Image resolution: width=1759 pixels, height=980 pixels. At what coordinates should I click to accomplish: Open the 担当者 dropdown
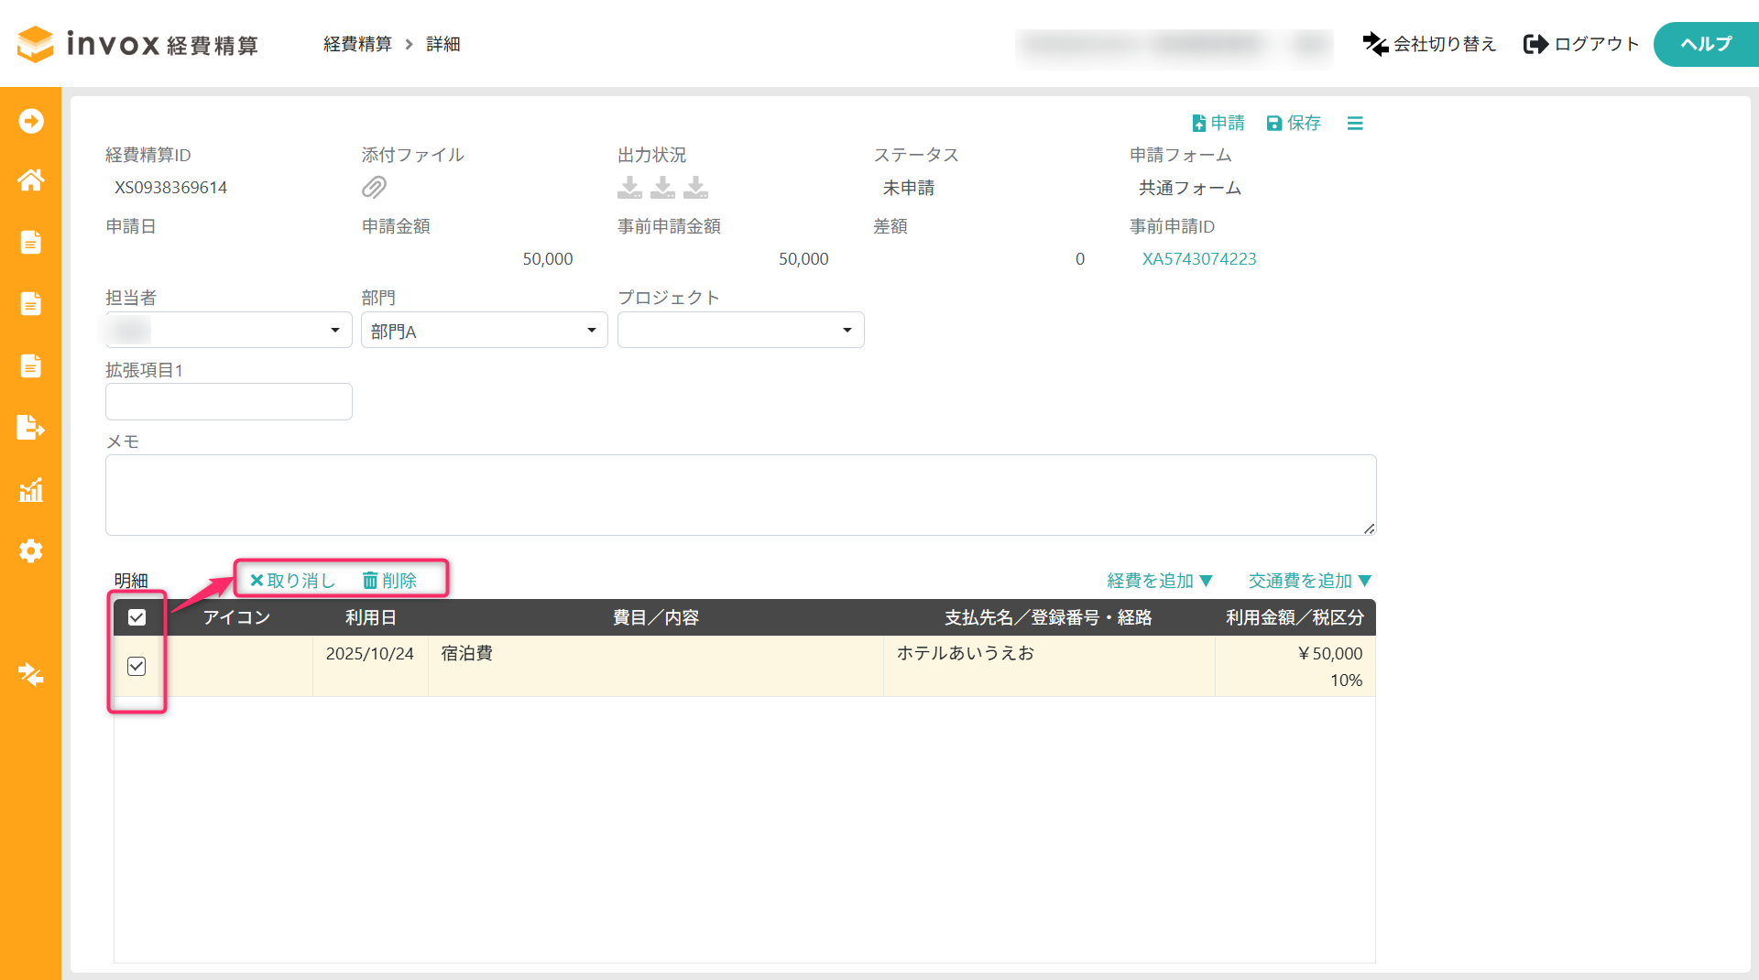[228, 330]
